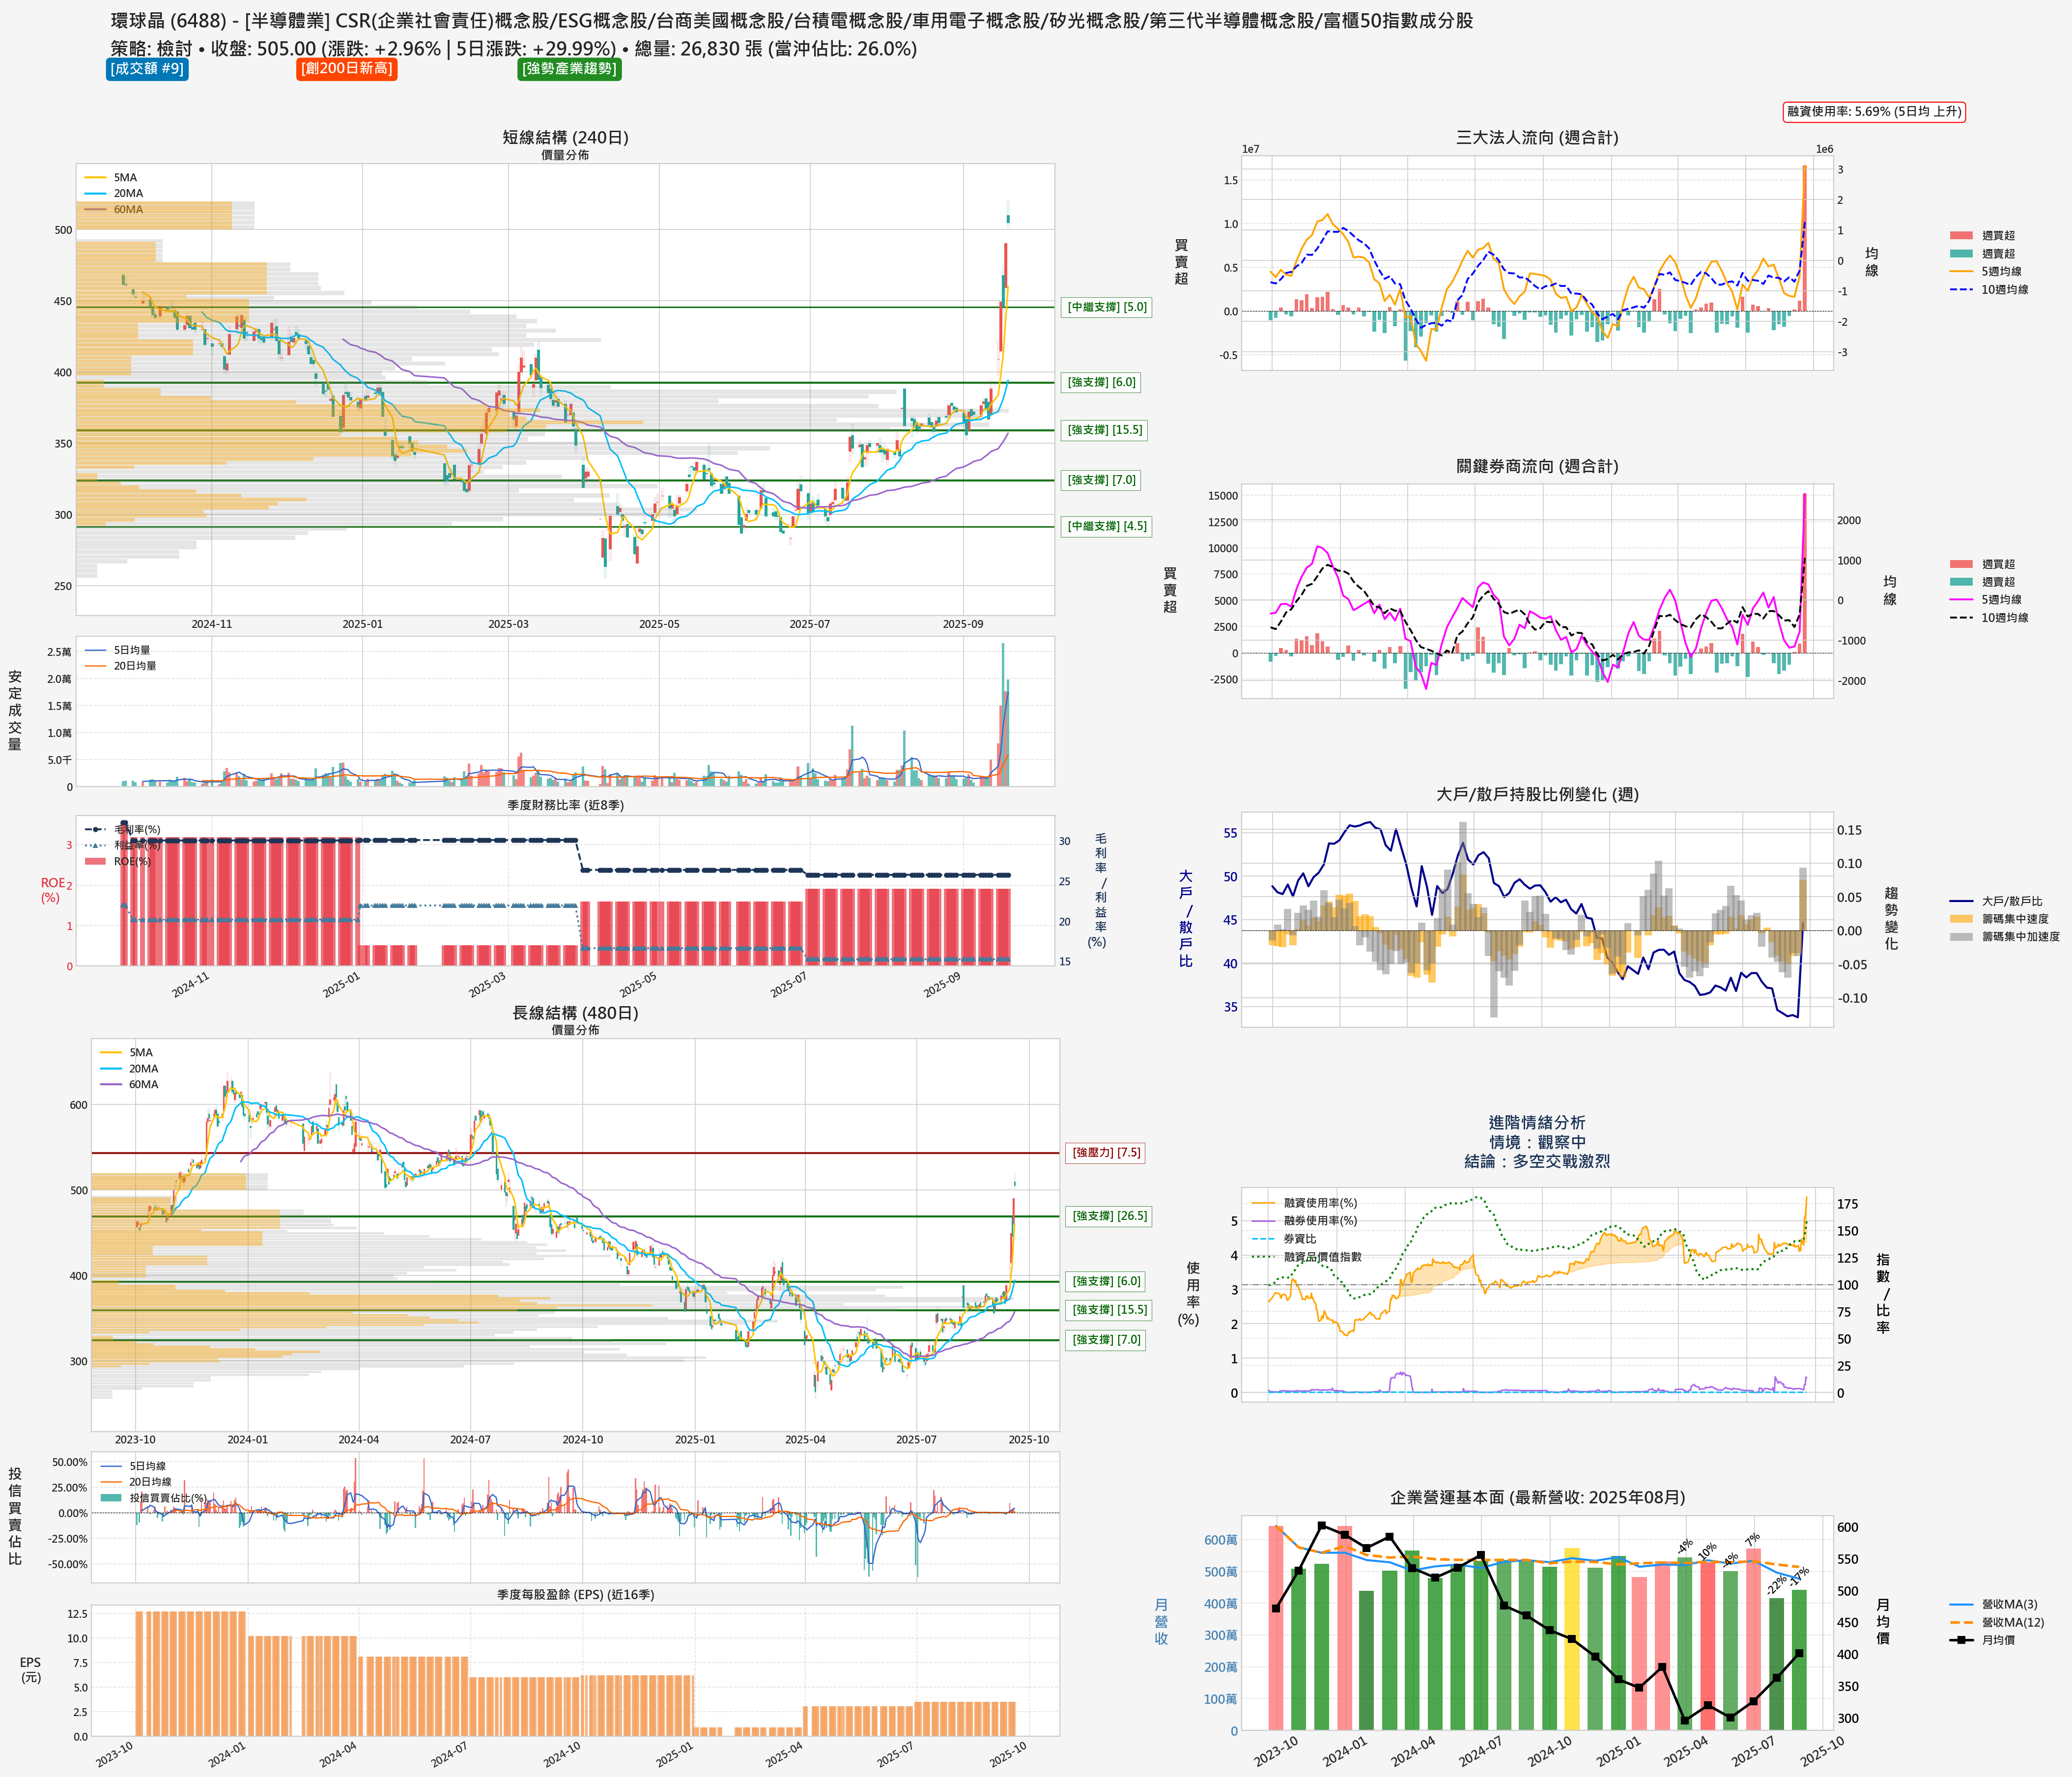Click the red 強壓力 [7.5] resistance label
This screenshot has height=1777, width=2072.
pyautogui.click(x=1106, y=1152)
